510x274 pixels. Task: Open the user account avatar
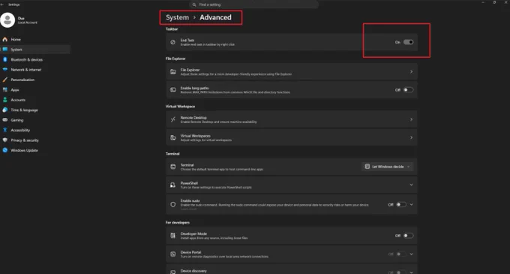coord(7,20)
